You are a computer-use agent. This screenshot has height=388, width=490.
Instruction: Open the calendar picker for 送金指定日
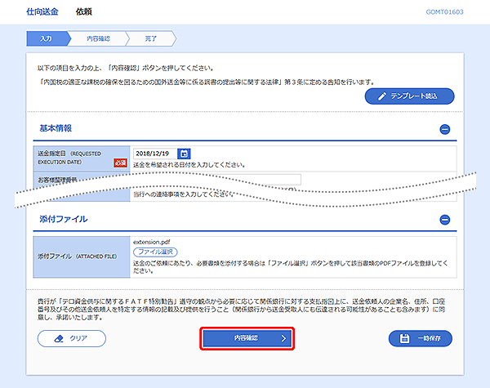pyautogui.click(x=184, y=154)
